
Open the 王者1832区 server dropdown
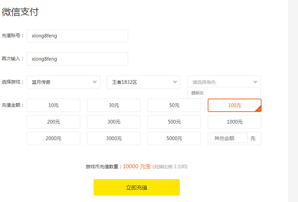pos(143,82)
